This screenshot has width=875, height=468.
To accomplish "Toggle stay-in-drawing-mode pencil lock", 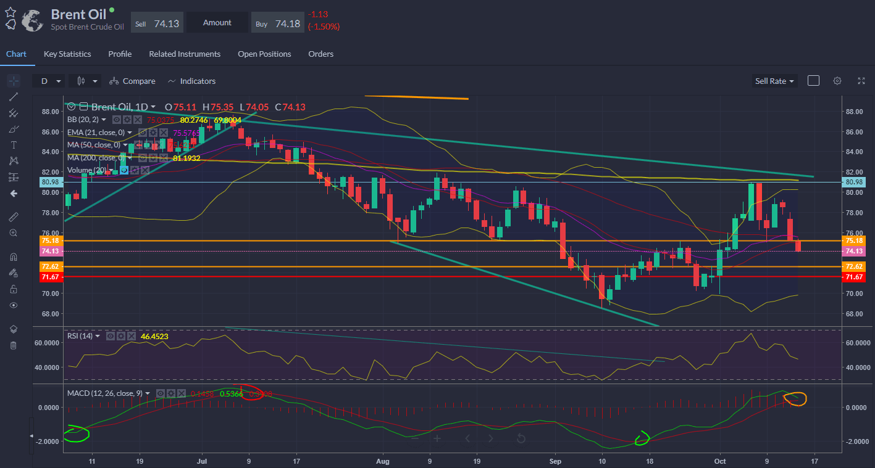I will click(13, 273).
